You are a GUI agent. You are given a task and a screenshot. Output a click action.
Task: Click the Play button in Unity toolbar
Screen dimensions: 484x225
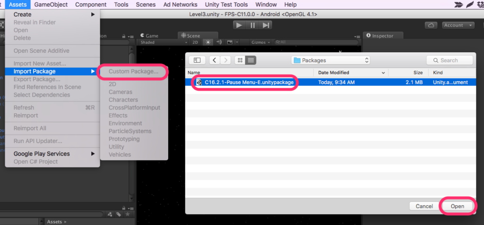click(x=239, y=25)
